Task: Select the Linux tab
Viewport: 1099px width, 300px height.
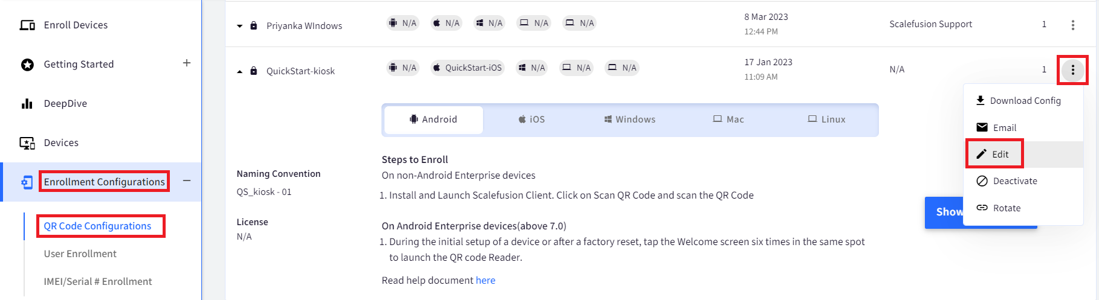Action: click(x=826, y=120)
